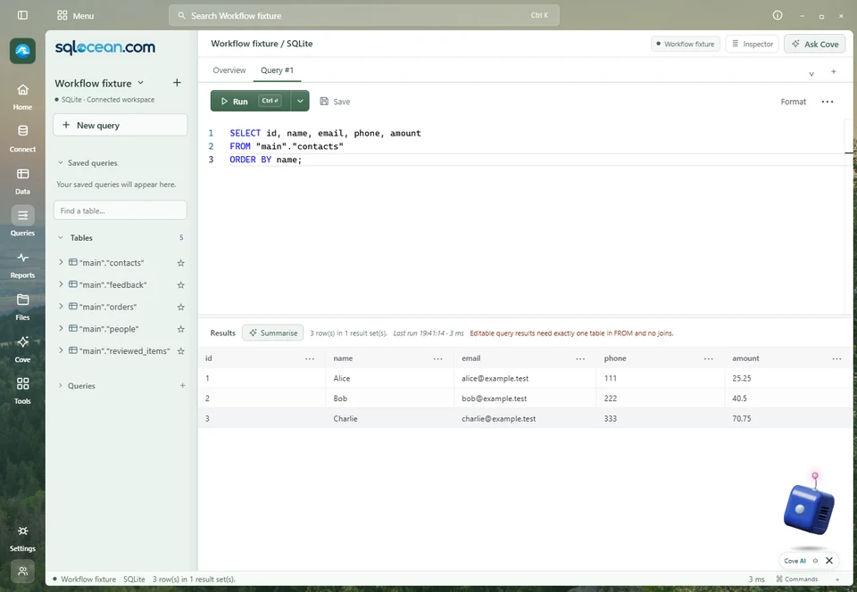Image resolution: width=857 pixels, height=592 pixels.
Task: Open the Data section icon
Action: click(22, 181)
